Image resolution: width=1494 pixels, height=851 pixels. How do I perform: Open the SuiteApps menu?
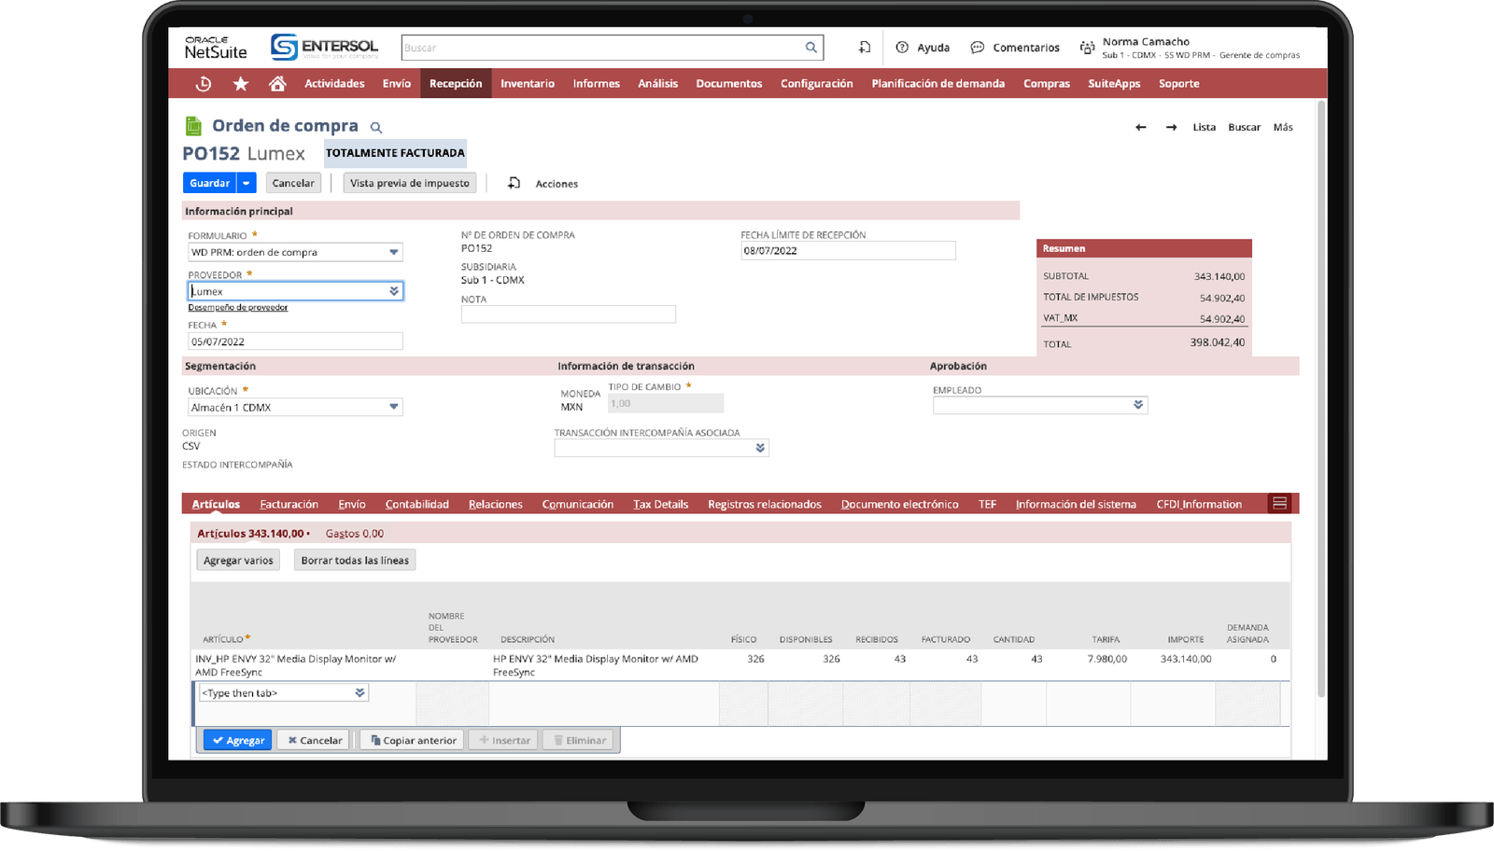pos(1114,84)
